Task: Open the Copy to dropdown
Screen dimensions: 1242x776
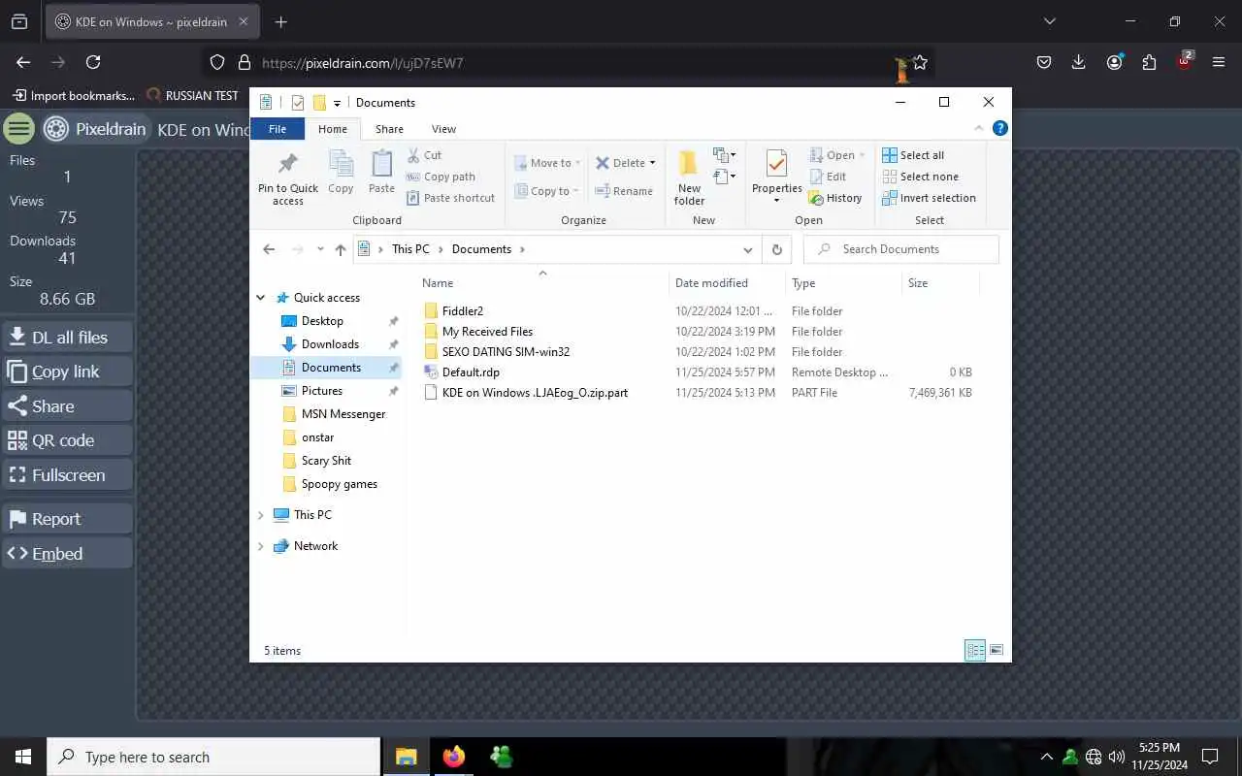Action: (547, 191)
